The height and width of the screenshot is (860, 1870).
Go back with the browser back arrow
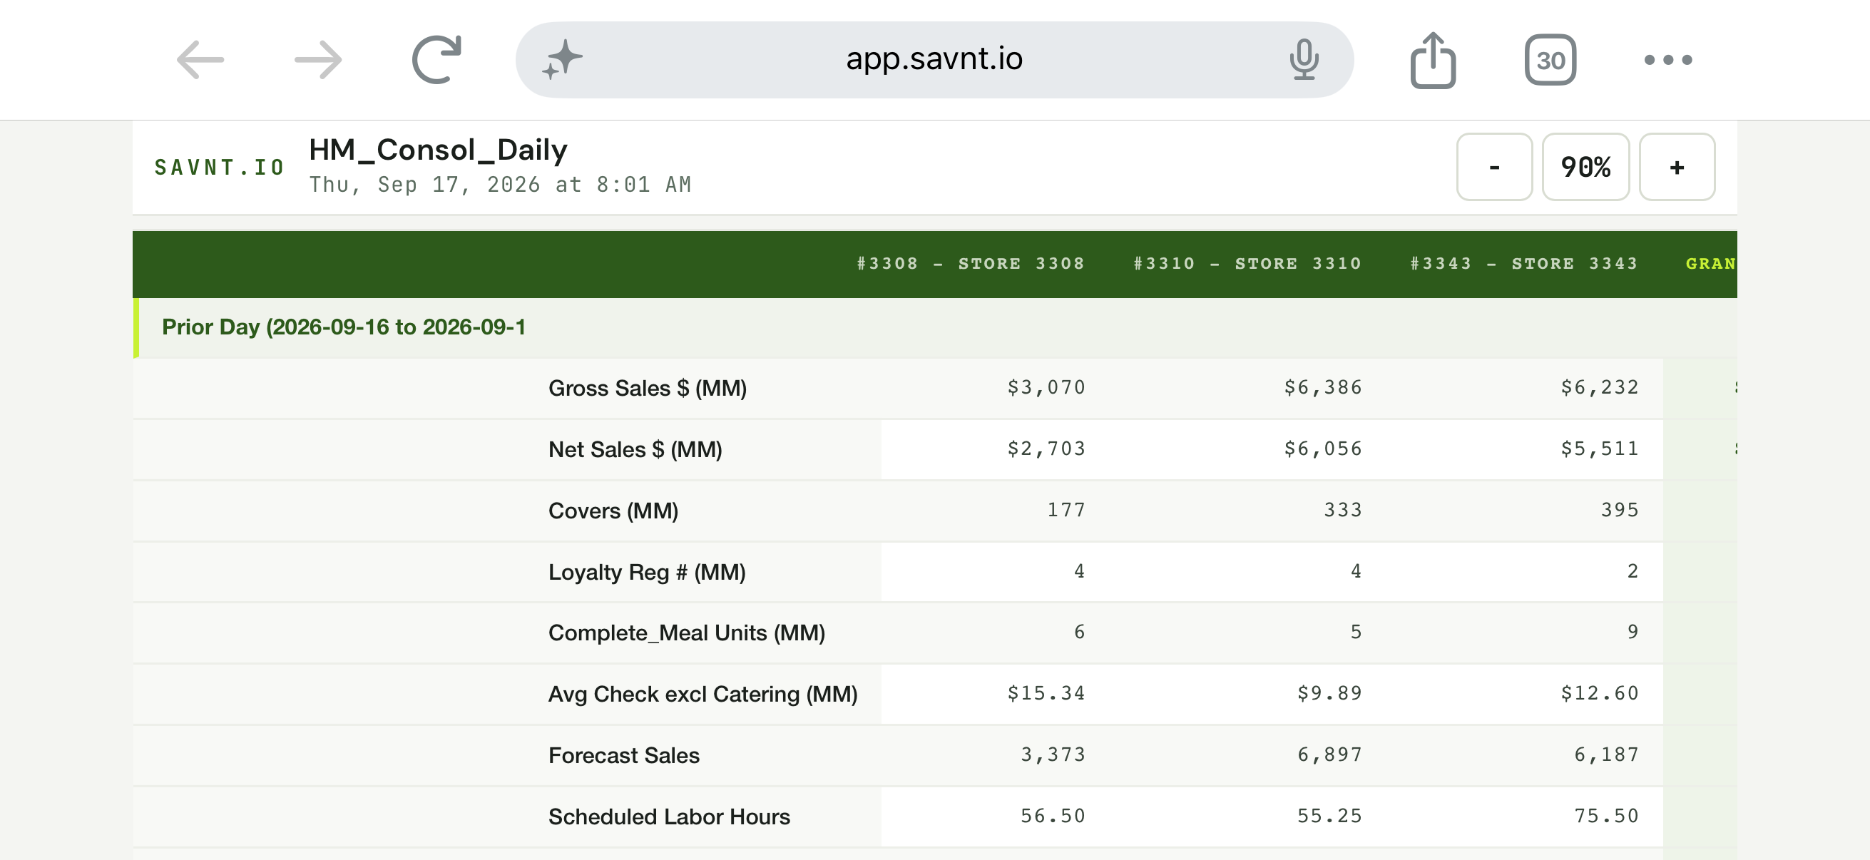coord(200,59)
